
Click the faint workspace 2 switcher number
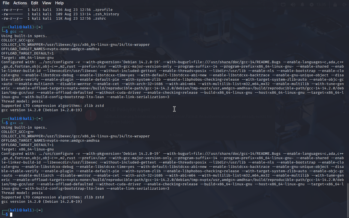point(77,5)
